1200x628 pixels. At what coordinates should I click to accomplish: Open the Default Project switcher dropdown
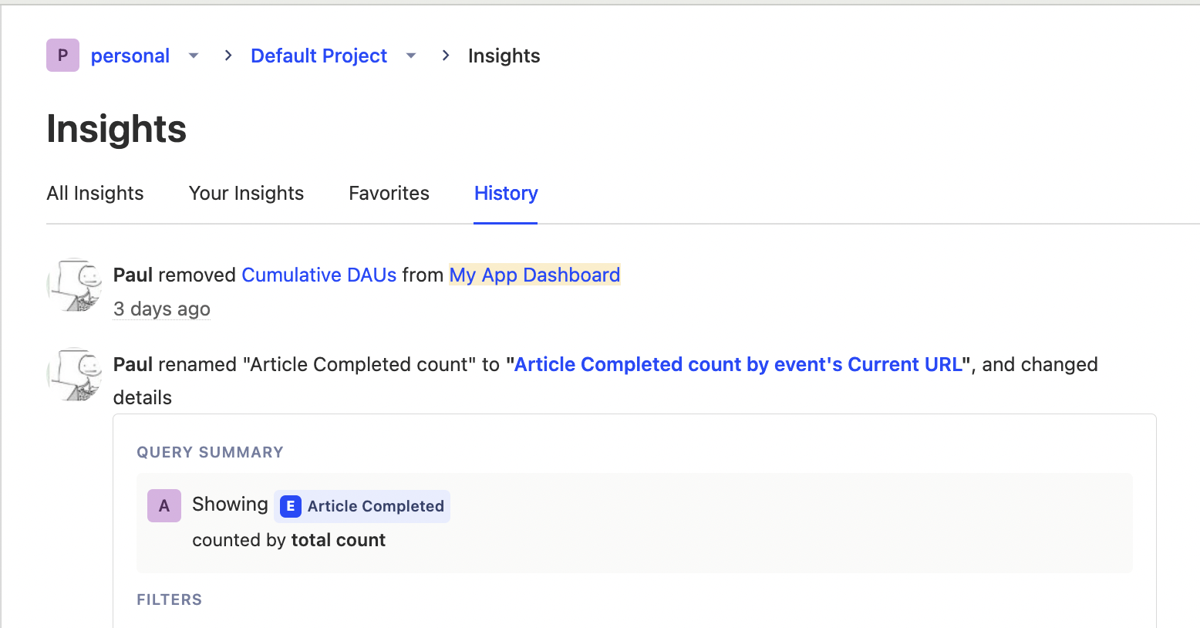tap(410, 55)
